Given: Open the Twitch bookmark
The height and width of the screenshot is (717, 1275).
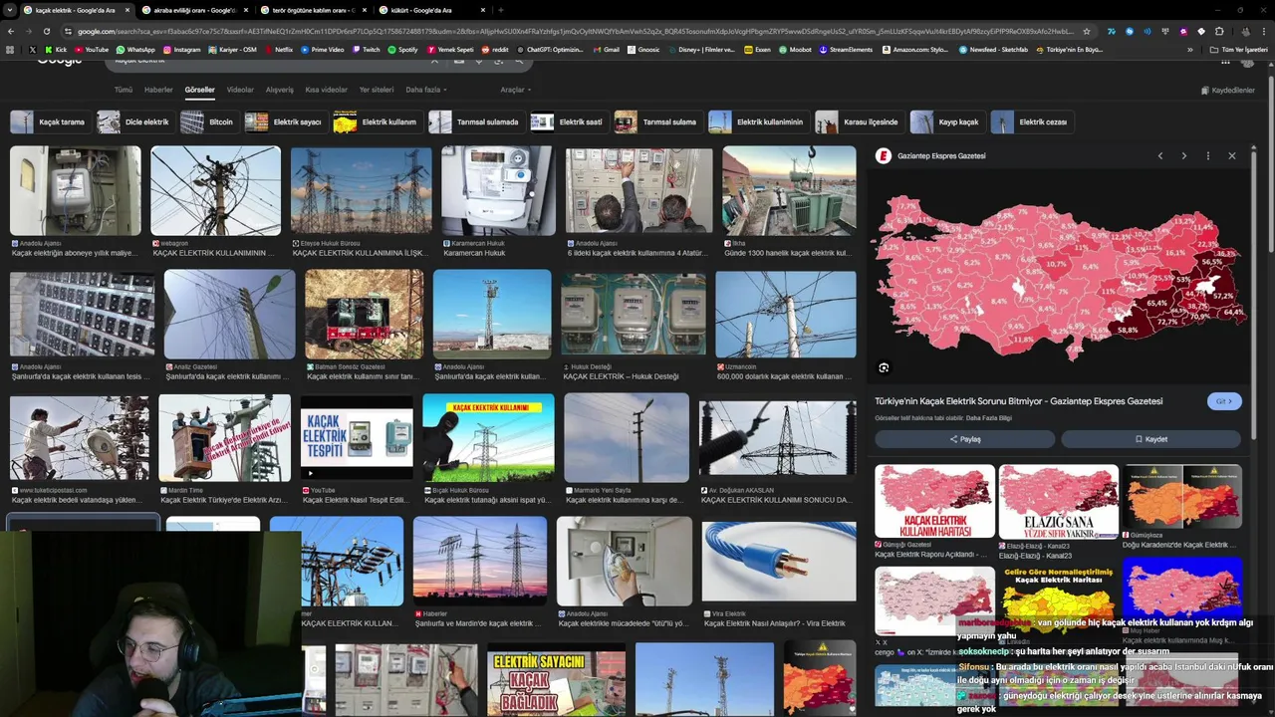Looking at the screenshot, I should coord(366,49).
